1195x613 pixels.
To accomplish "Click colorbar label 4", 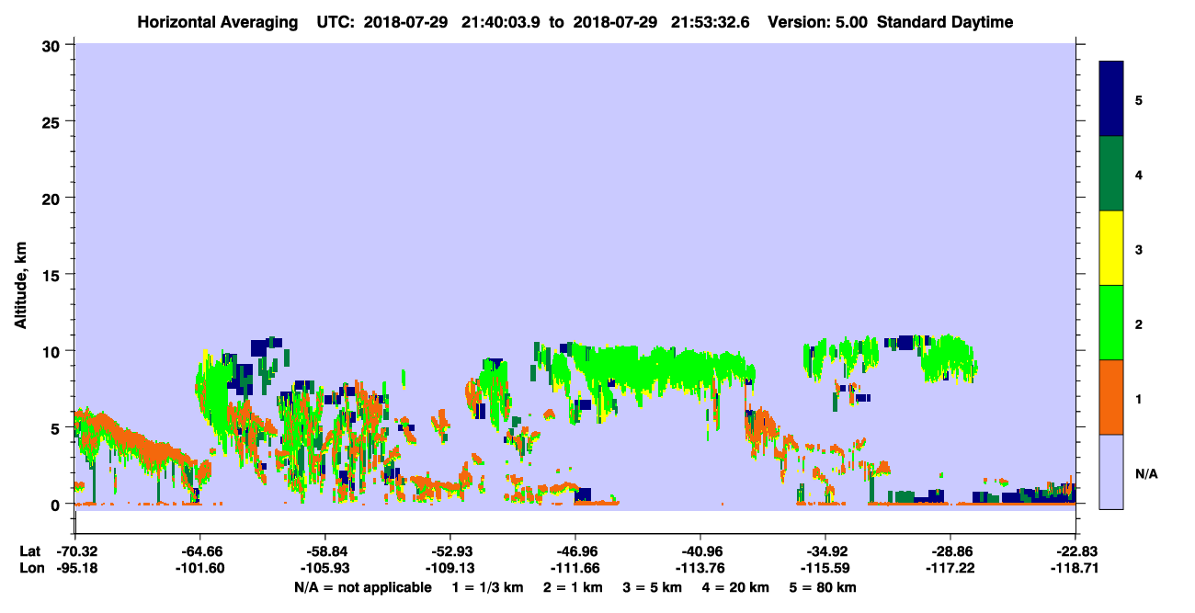I will point(1139,175).
